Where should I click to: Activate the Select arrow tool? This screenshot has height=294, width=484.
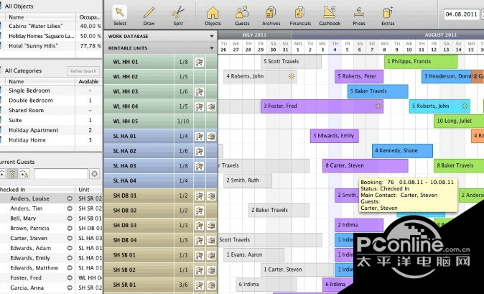pyautogui.click(x=120, y=15)
